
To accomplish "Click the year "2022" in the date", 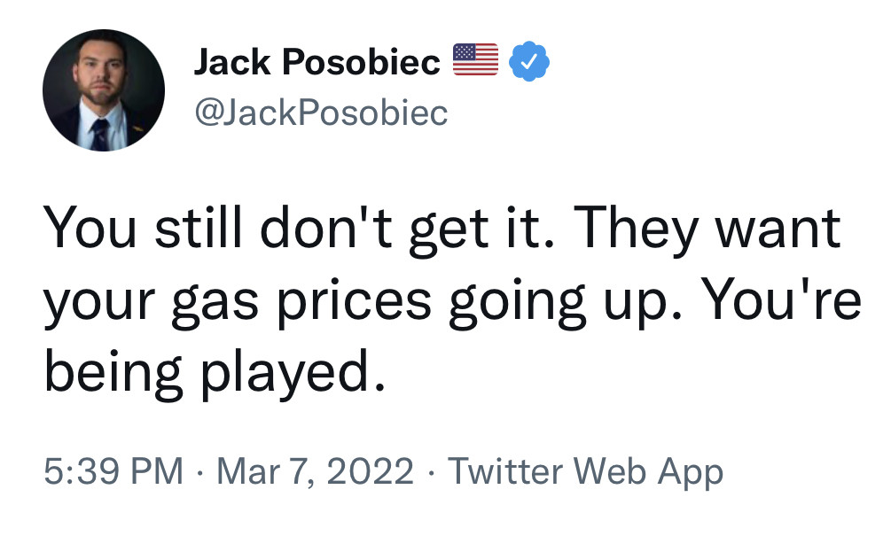I will [x=371, y=470].
